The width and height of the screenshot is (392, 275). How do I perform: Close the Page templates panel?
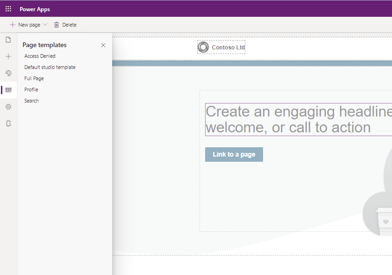(103, 45)
